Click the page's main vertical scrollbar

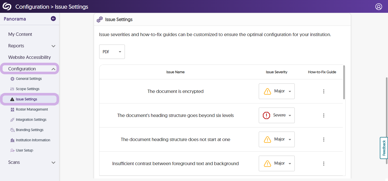[x=386, y=120]
